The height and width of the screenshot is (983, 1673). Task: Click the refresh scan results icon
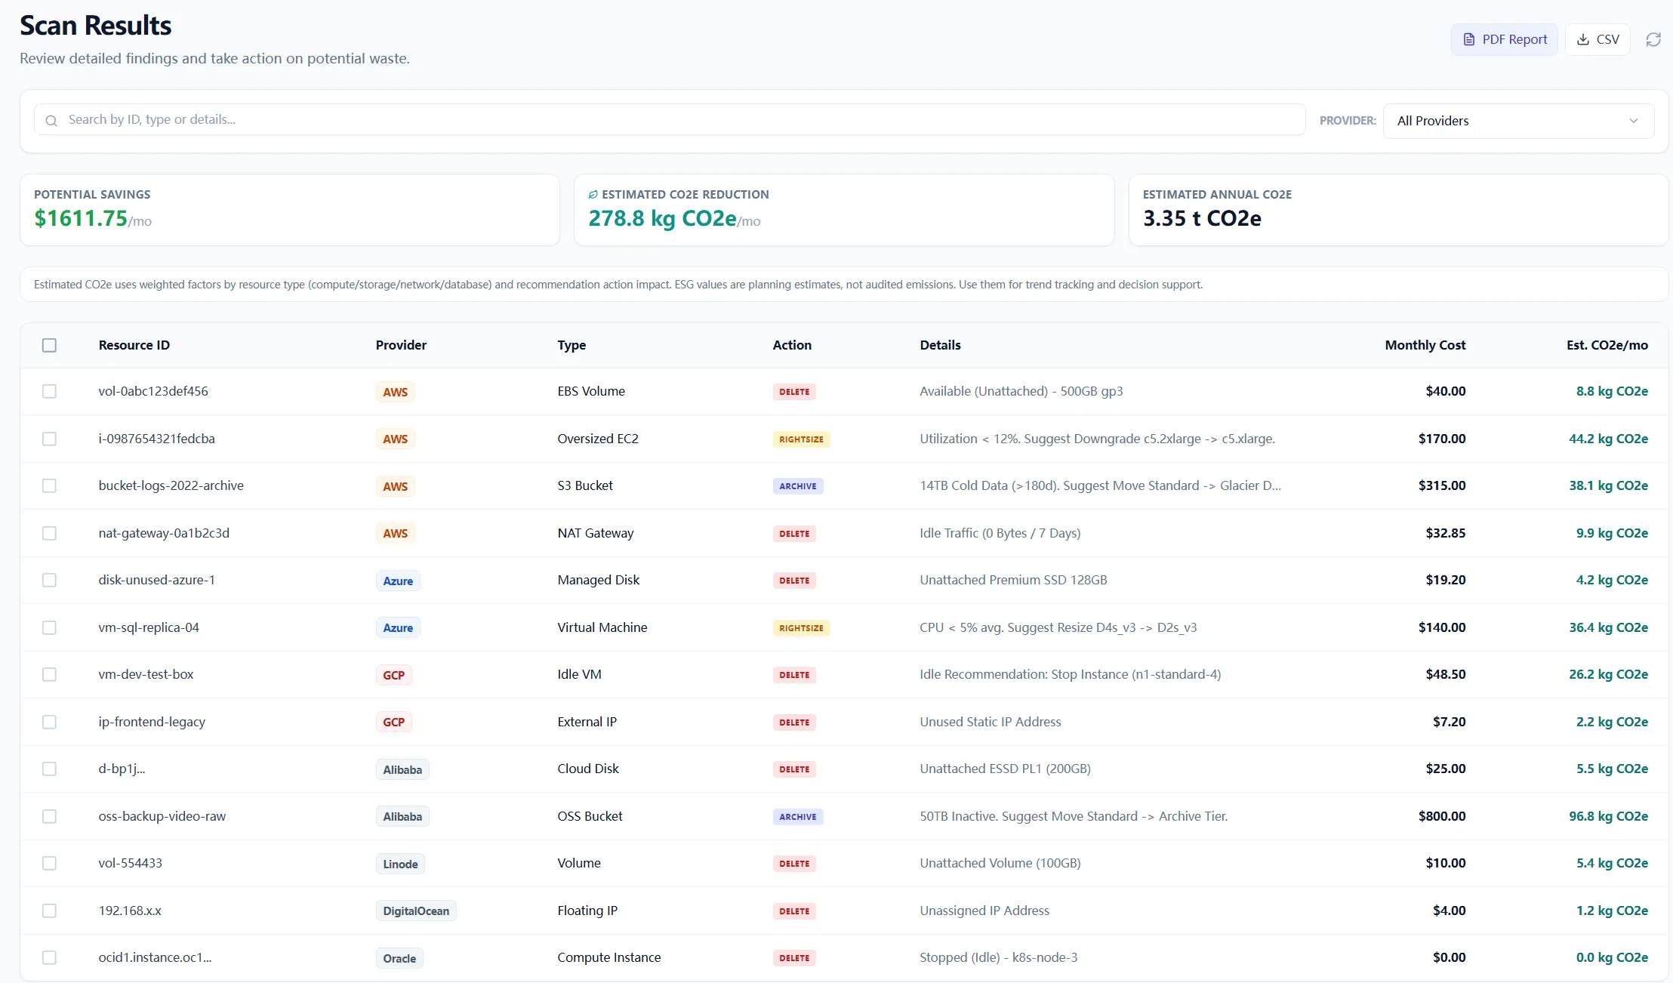tap(1653, 39)
